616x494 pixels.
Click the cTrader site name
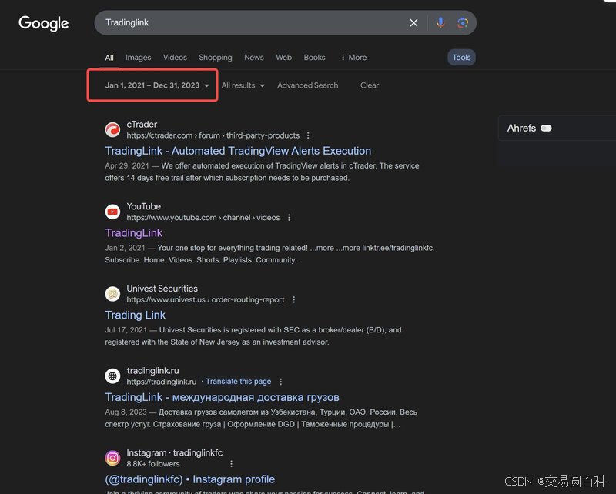[x=142, y=125]
